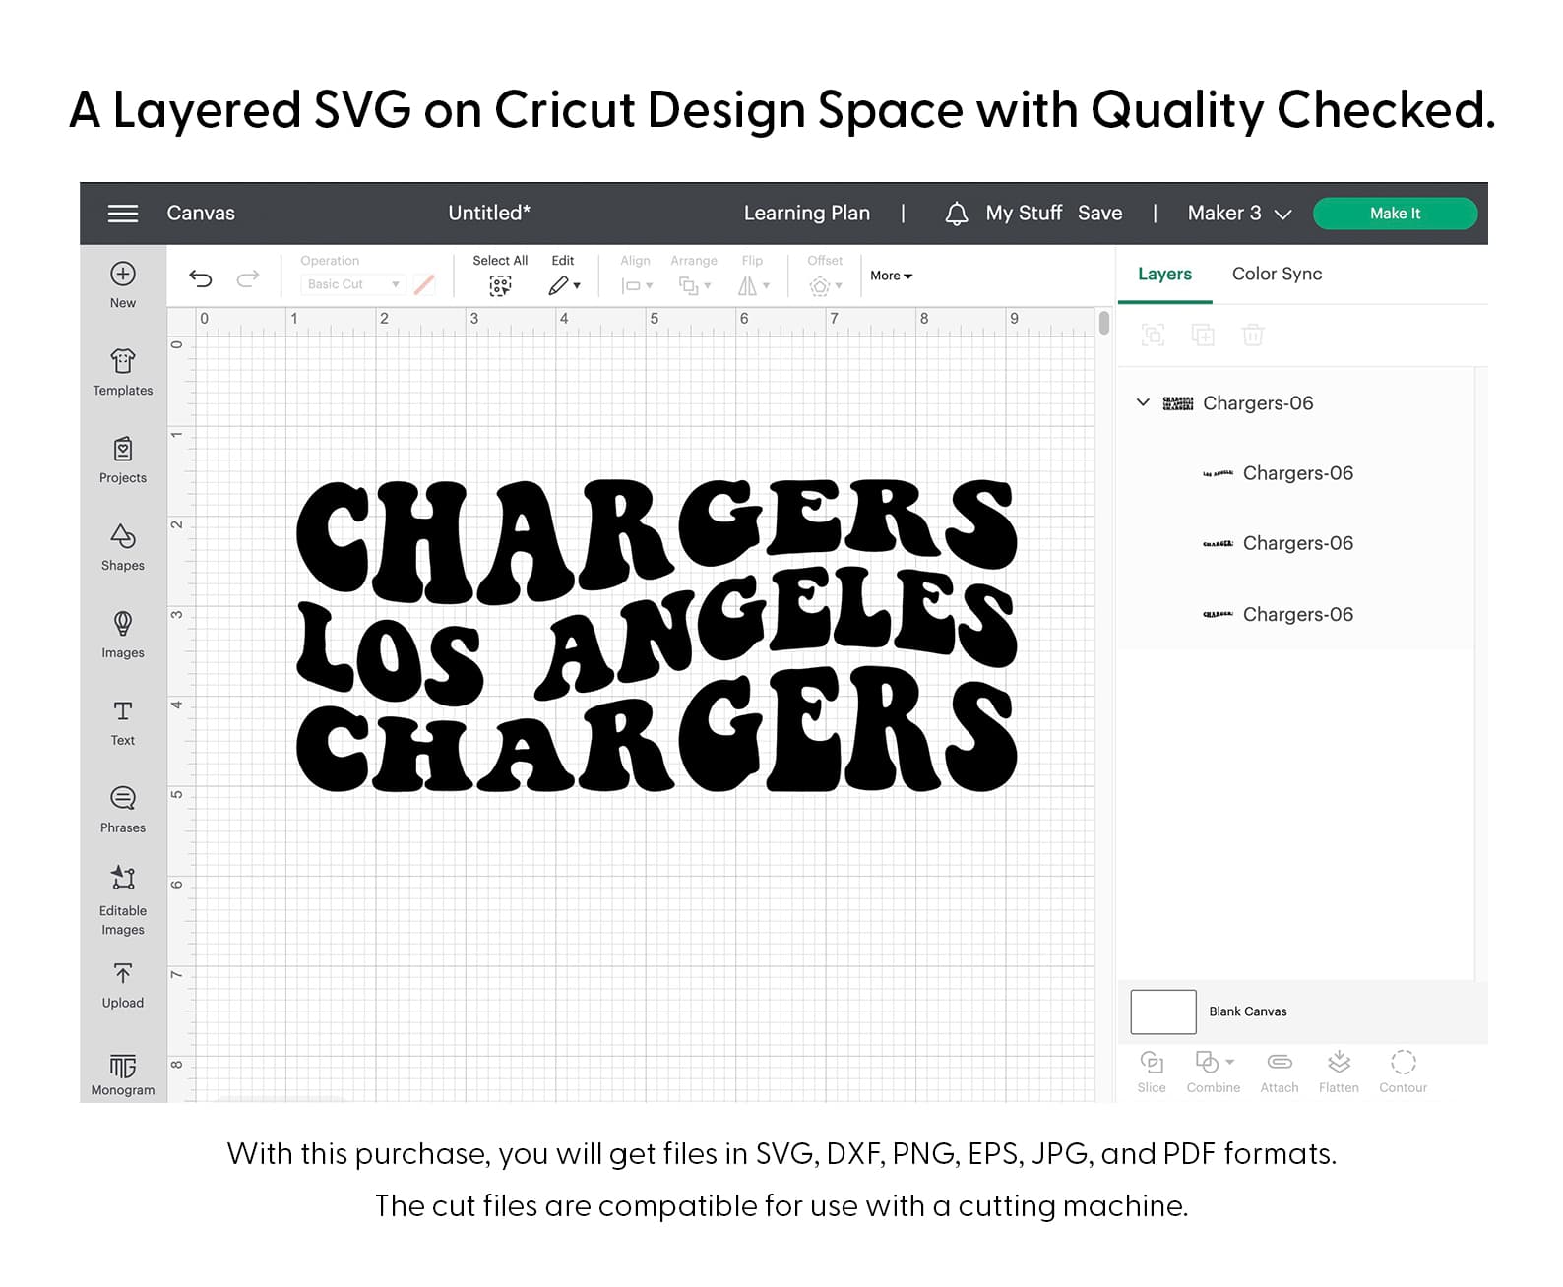
Task: Open Editable Images
Action: point(123,899)
